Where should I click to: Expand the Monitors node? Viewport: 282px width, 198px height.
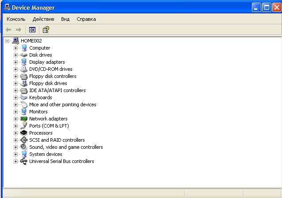tap(15, 112)
